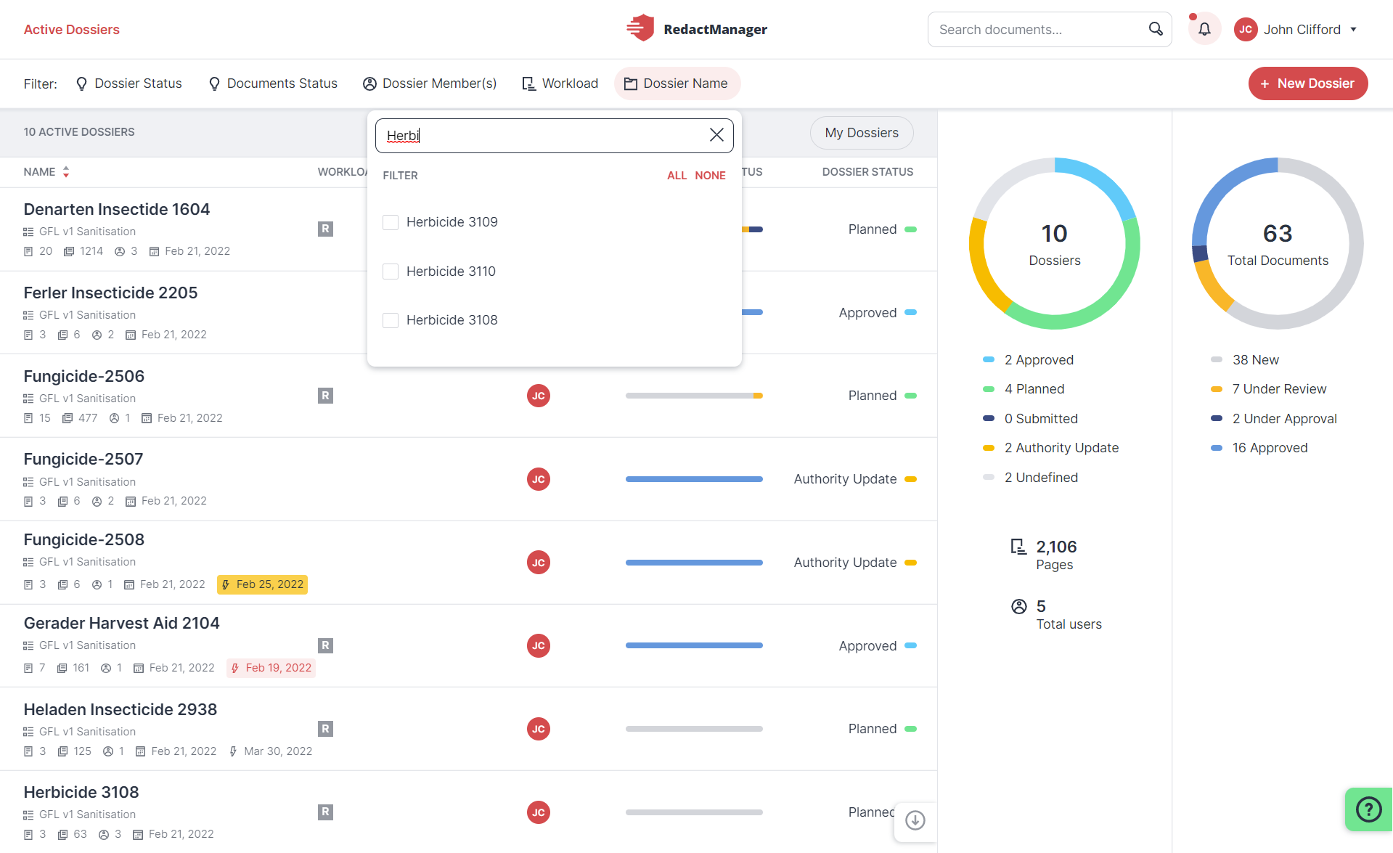Tick the Herbicide 3108 filter checkbox
This screenshot has width=1393, height=853.
click(391, 320)
